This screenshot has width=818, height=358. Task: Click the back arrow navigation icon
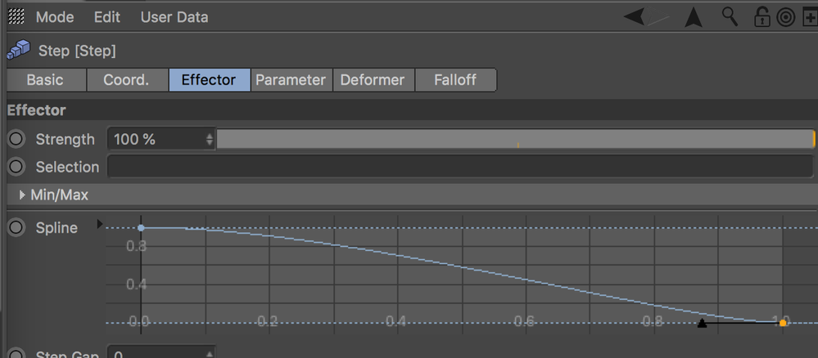[634, 17]
